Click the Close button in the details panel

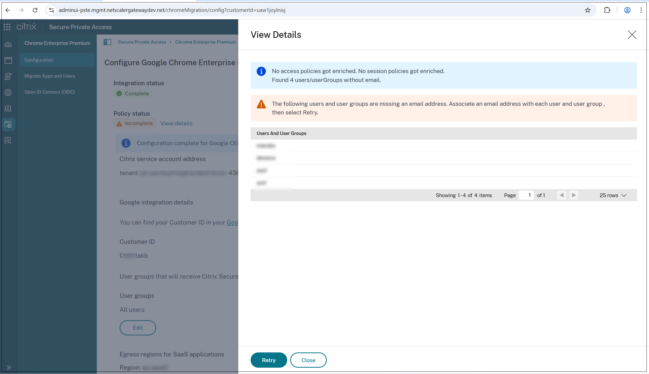click(x=308, y=360)
